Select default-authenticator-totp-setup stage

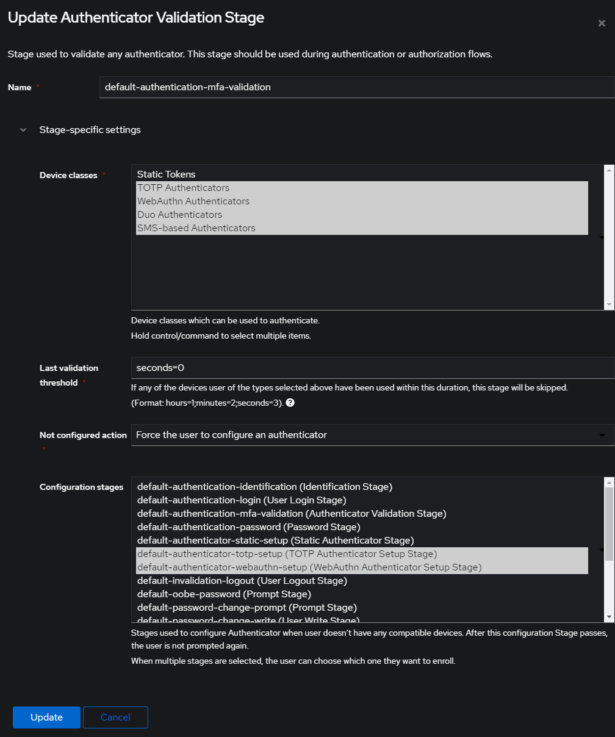pyautogui.click(x=362, y=554)
